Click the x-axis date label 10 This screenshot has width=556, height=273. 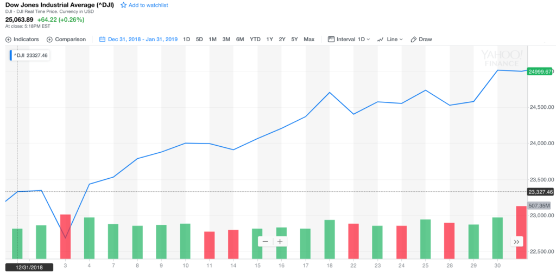click(186, 265)
